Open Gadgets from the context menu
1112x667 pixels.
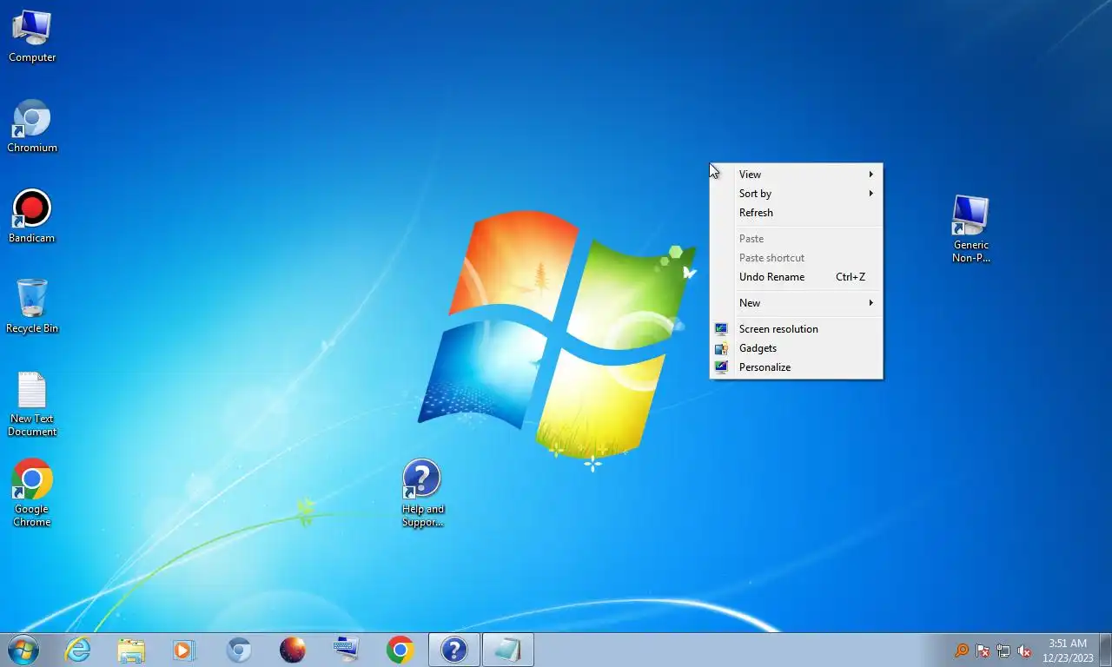click(796, 348)
